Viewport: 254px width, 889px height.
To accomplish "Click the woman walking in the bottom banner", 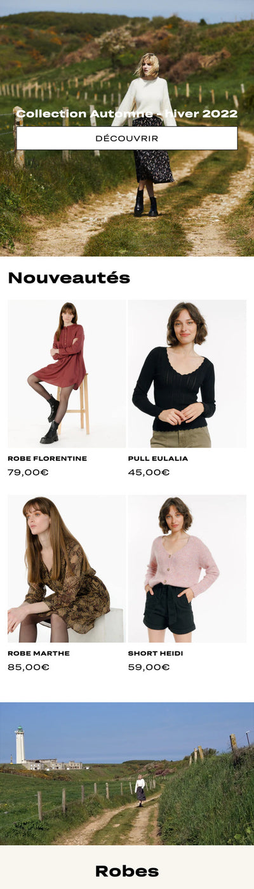I will 140,790.
